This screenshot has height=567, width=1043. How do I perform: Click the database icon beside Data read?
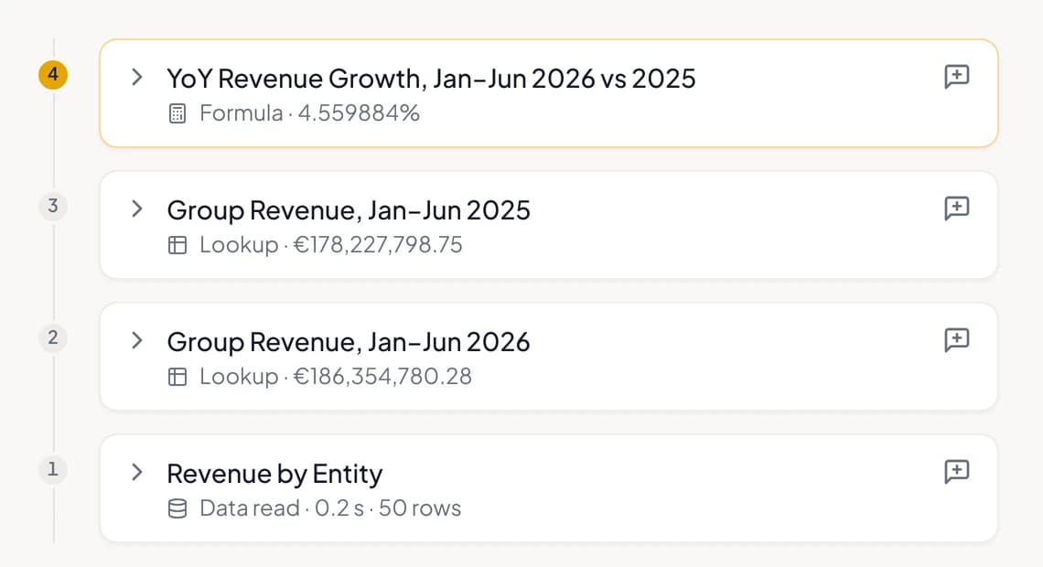pos(177,508)
